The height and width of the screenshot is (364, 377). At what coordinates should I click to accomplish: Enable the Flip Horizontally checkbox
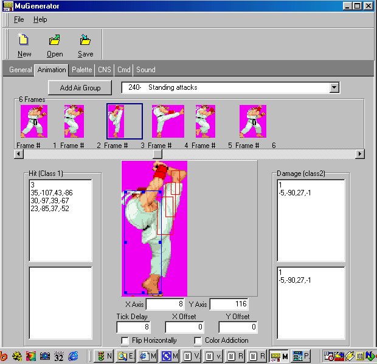click(125, 340)
